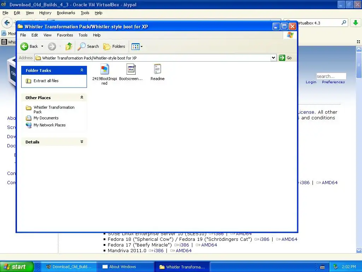The image size is (362, 272).
Task: Collapse the Folder Tasks panel
Action: 82,70
